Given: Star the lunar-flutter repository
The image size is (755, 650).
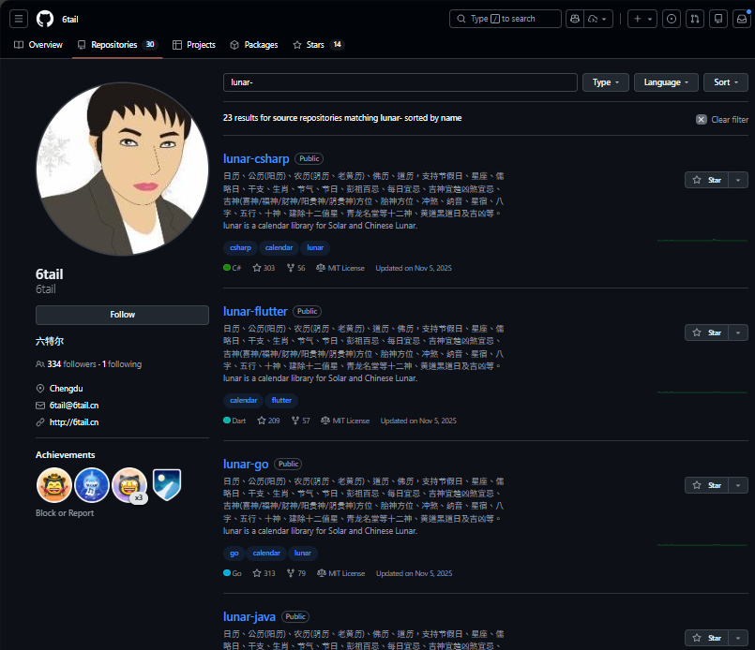Looking at the screenshot, I should [707, 332].
